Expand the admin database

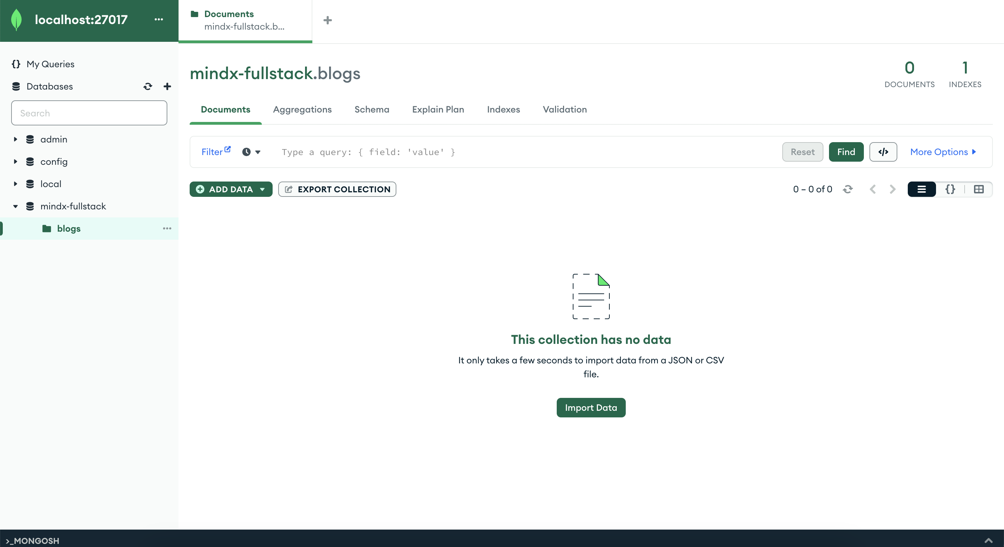(16, 139)
